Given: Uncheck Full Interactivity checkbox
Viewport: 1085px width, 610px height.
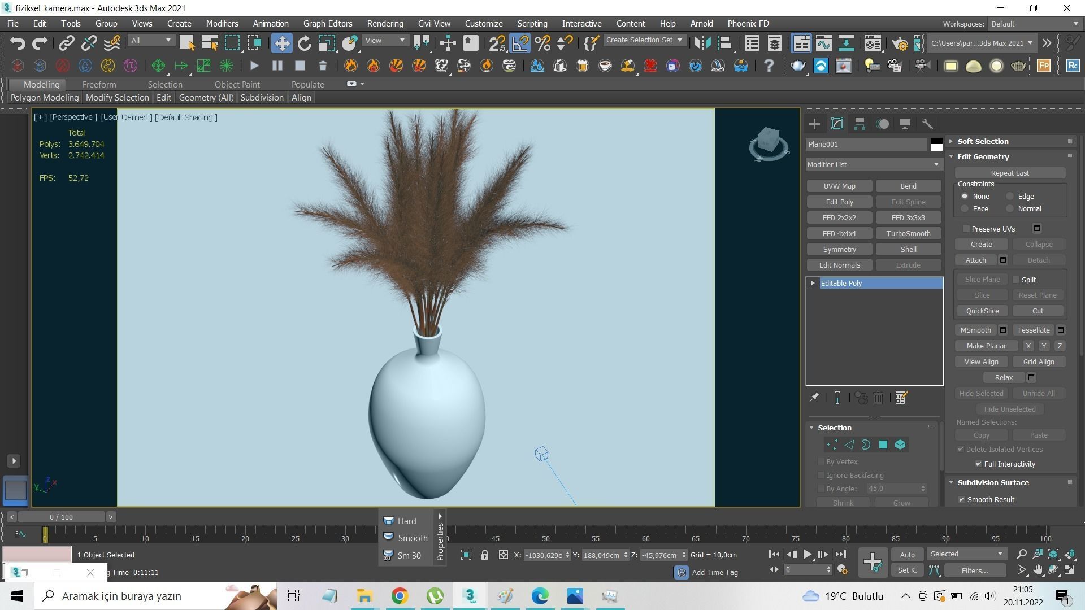Looking at the screenshot, I should coord(978,464).
